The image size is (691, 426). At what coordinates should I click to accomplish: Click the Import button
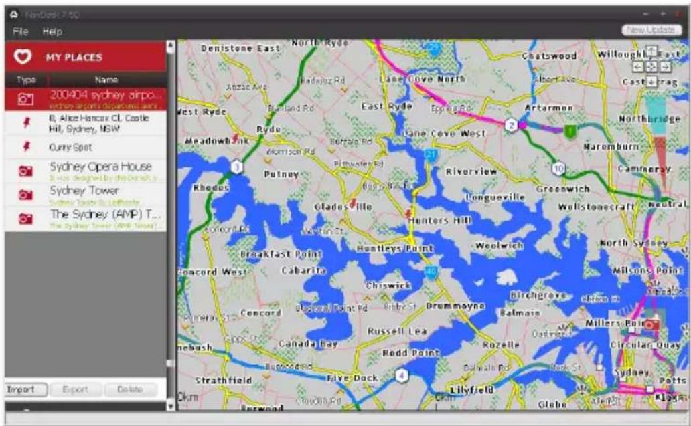26,389
